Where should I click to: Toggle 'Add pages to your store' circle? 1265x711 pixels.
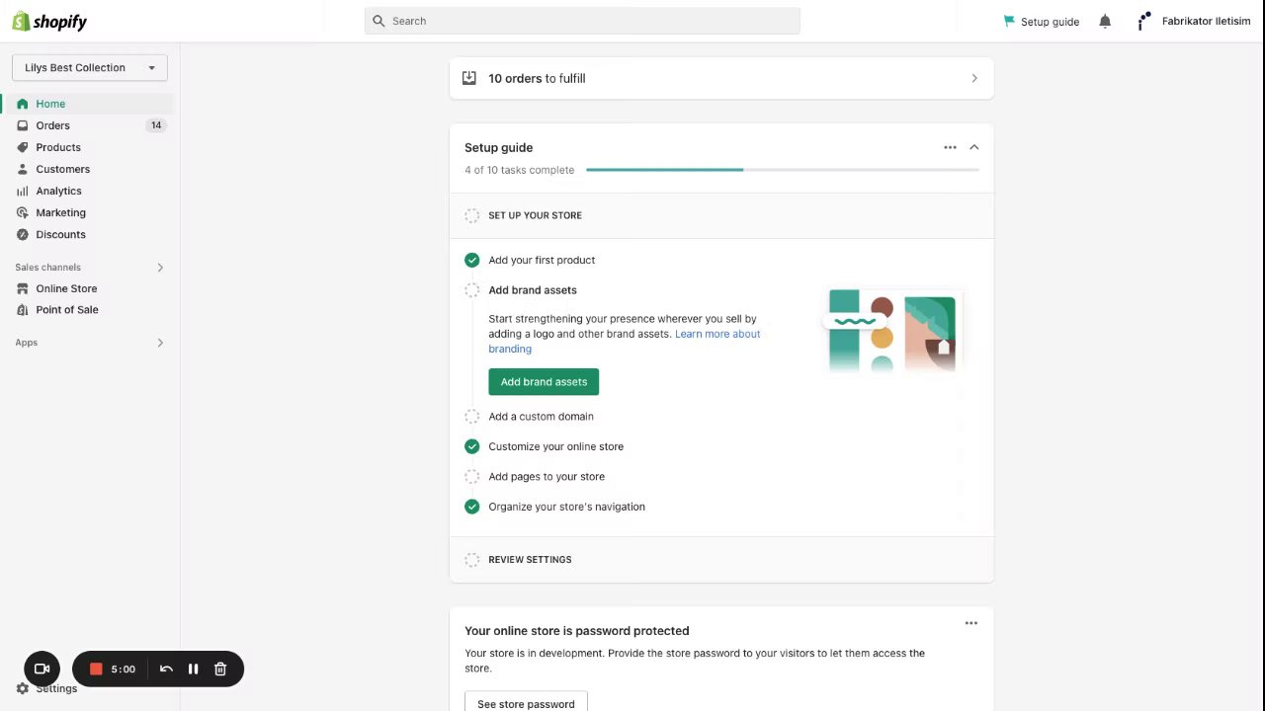tap(472, 477)
